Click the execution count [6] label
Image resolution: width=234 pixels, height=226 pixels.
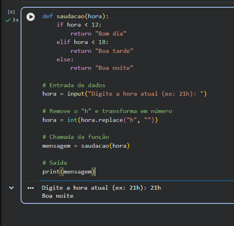11,12
